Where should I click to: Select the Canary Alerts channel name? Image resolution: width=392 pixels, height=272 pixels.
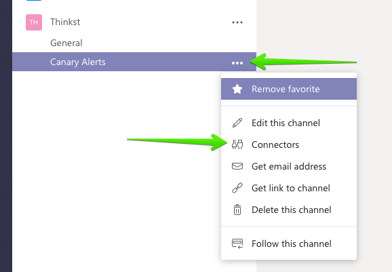pos(78,62)
